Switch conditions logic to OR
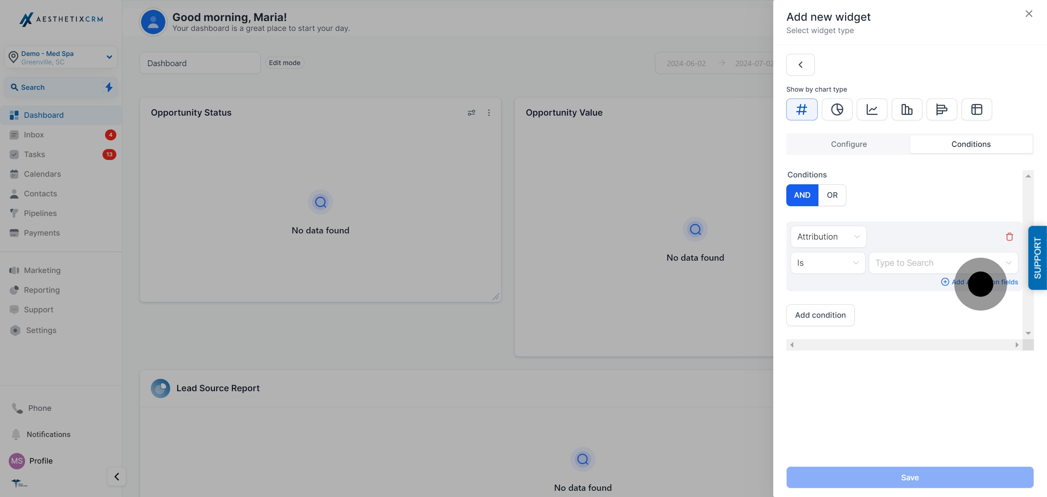This screenshot has height=497, width=1047. (x=832, y=195)
